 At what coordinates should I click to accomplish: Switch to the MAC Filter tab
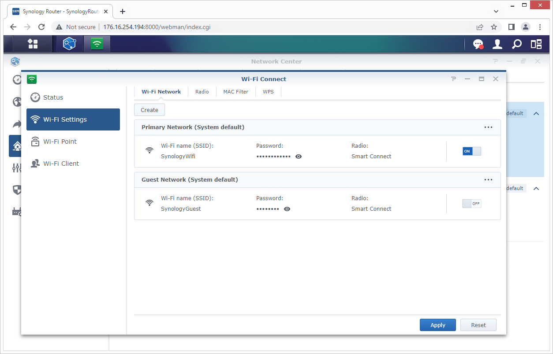pyautogui.click(x=236, y=92)
